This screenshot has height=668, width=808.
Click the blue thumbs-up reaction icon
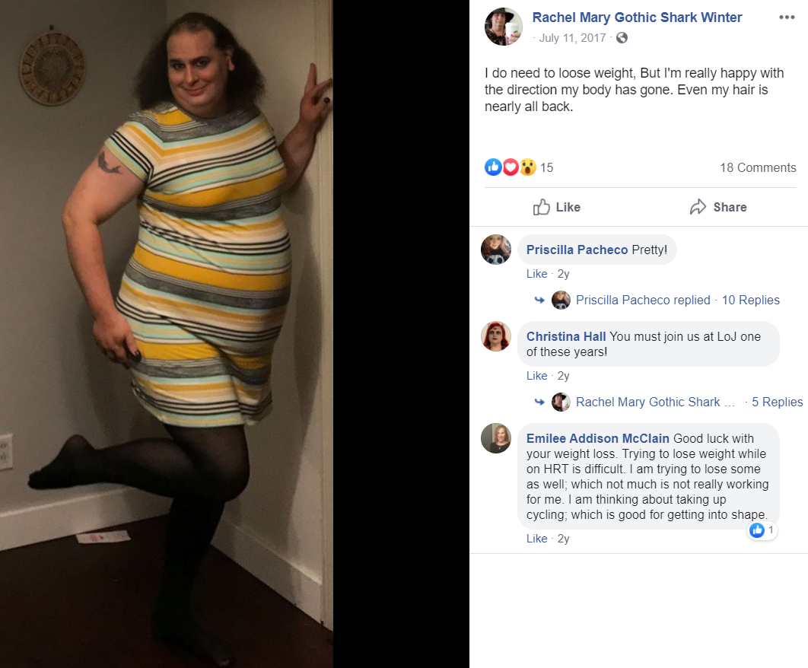[493, 167]
